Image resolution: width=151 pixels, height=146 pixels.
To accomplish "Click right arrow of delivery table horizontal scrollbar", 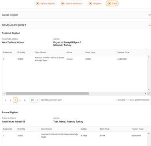I will (x=145, y=94).
